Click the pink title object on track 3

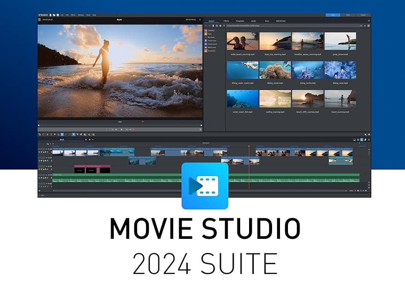92,169
